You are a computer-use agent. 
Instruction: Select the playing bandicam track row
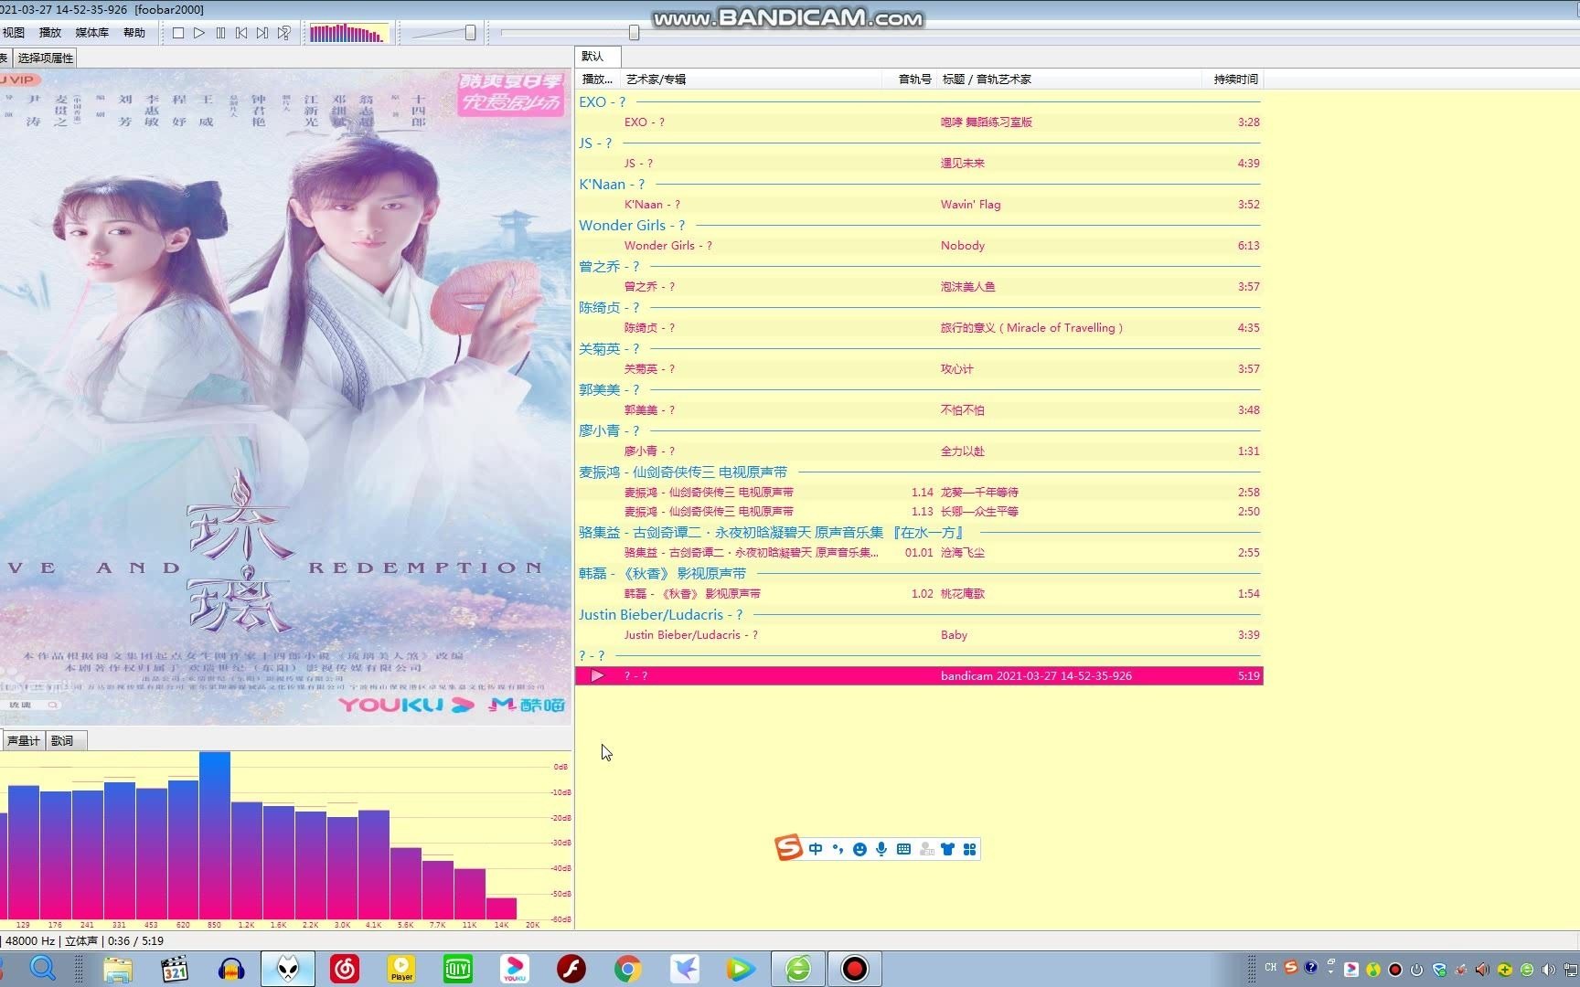(x=919, y=676)
